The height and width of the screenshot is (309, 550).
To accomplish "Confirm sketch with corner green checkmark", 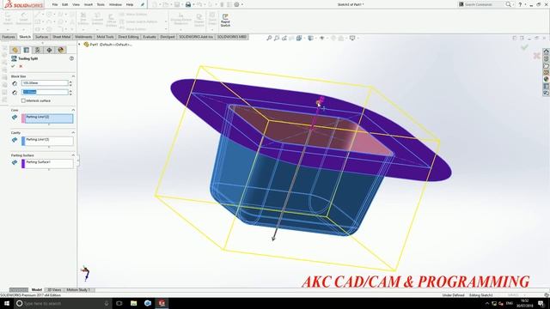I will [x=524, y=47].
